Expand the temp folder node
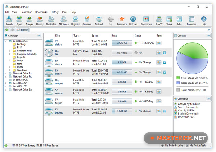This screenshot has width=216, height=152. click(x=9, y=60)
